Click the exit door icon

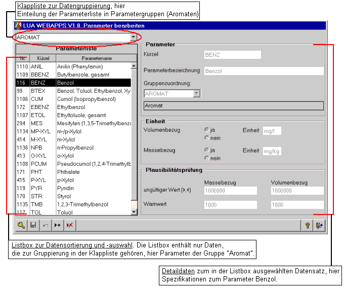pyautogui.click(x=319, y=226)
